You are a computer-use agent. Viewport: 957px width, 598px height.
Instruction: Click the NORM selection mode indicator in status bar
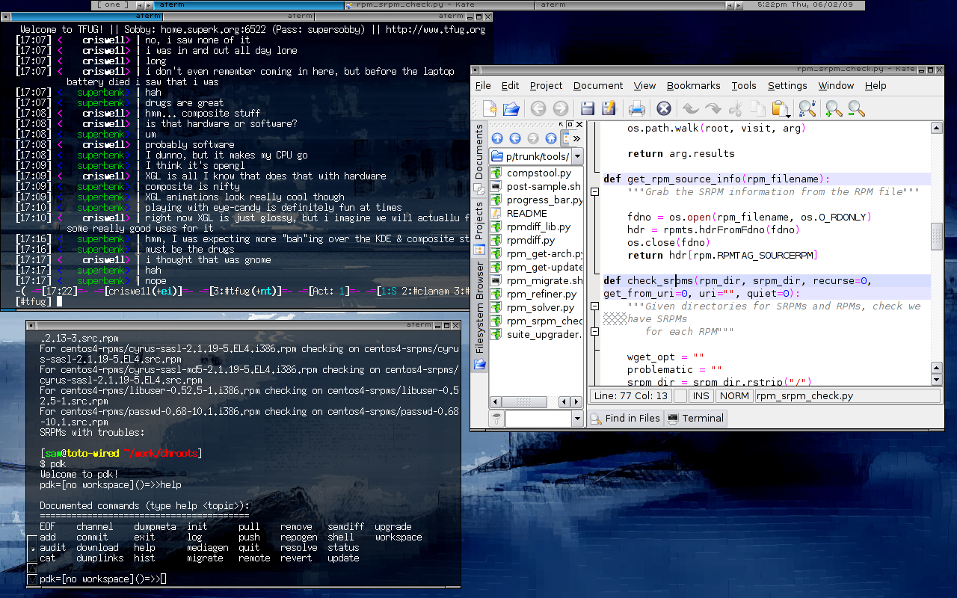point(734,396)
